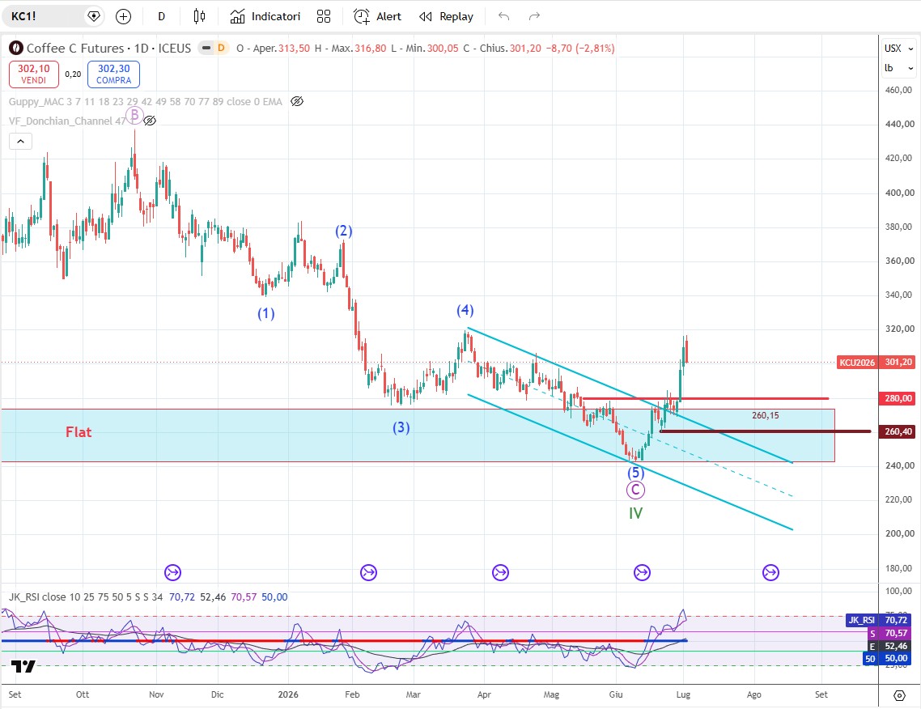Select the (4) wave label
Viewport: 921px width, 709px height.
point(465,310)
